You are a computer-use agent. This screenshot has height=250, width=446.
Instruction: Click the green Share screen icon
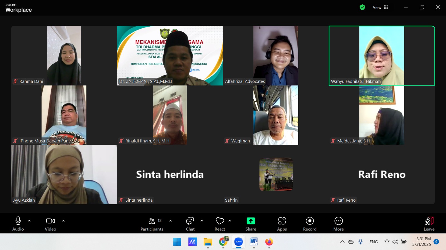point(251,221)
